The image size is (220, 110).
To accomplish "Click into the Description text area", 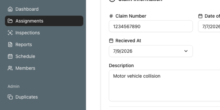I will (164, 86).
